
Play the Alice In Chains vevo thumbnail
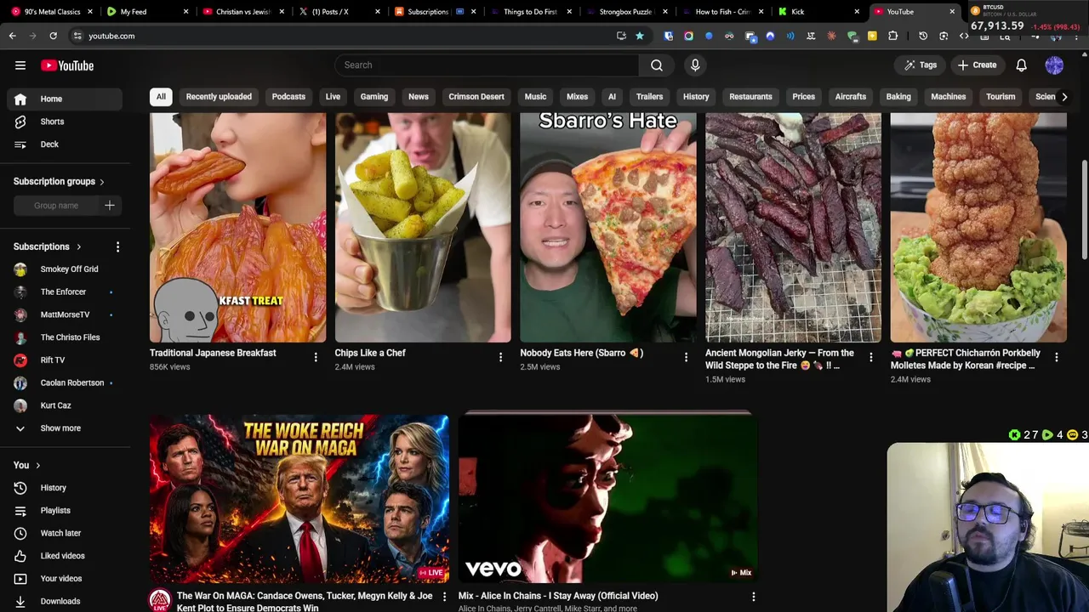608,499
